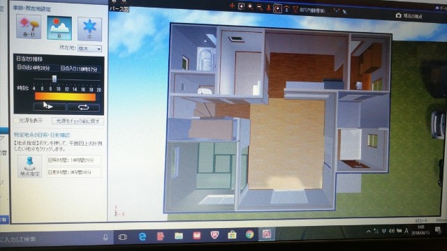Click the selection arrow tool
Screen dimensions: 447x251
[x=345, y=12]
